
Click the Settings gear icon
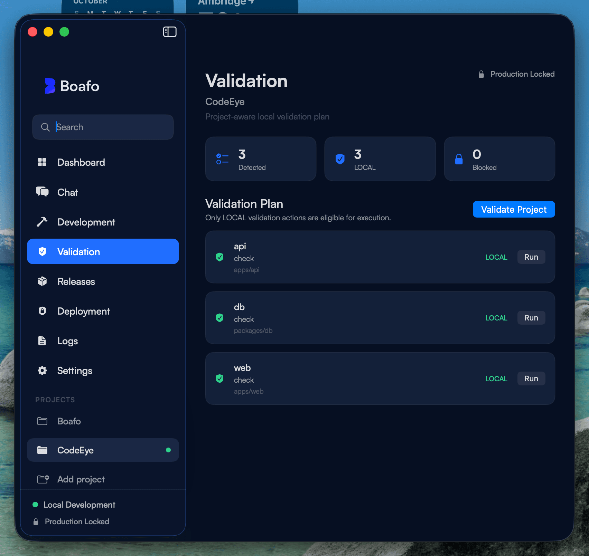pos(42,371)
